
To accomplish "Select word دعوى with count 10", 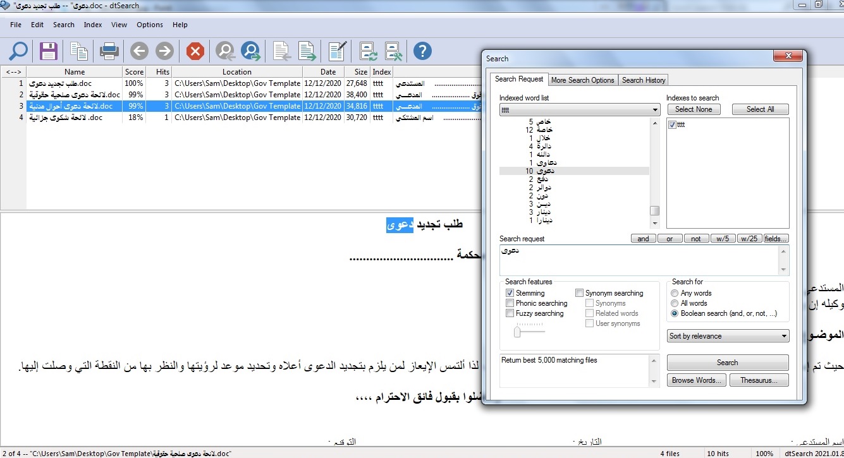I will click(x=574, y=171).
